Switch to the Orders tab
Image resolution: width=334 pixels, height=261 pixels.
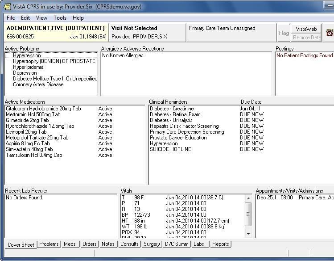click(90, 244)
